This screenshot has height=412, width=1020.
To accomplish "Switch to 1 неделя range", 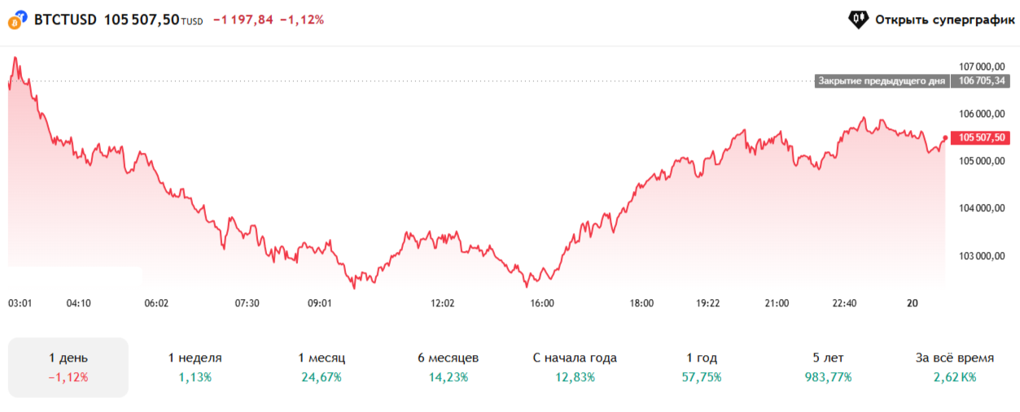I will pyautogui.click(x=195, y=367).
